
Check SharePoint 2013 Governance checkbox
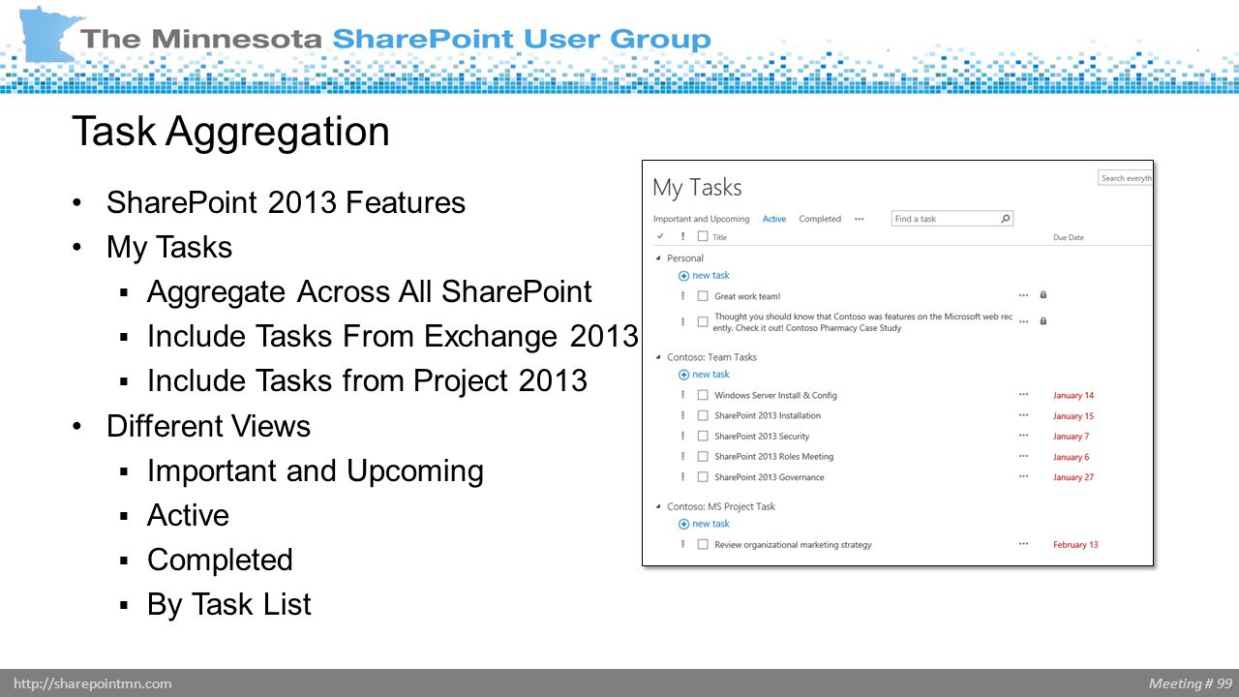703,476
